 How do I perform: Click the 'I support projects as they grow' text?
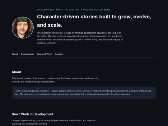coord(54,122)
